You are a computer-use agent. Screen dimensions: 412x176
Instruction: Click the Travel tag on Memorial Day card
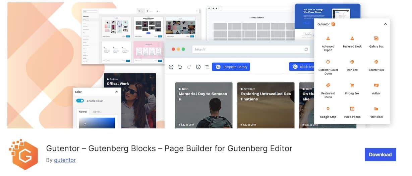183,89
